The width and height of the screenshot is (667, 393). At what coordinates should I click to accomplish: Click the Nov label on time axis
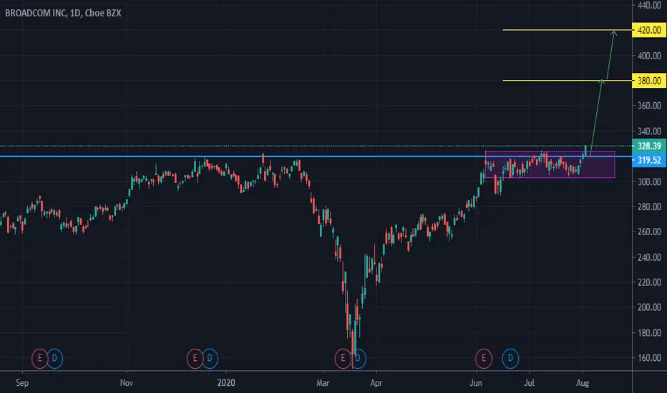(x=127, y=383)
